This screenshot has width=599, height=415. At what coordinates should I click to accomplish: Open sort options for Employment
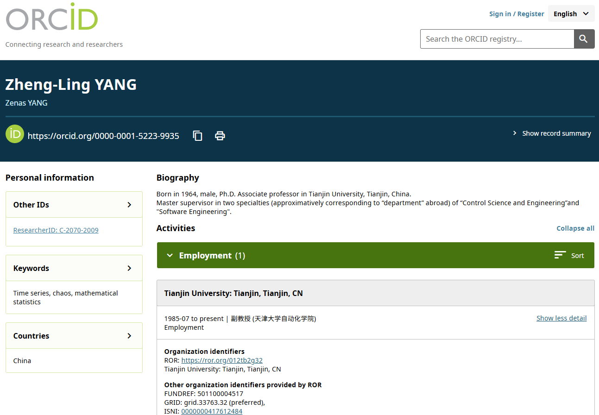pos(568,255)
